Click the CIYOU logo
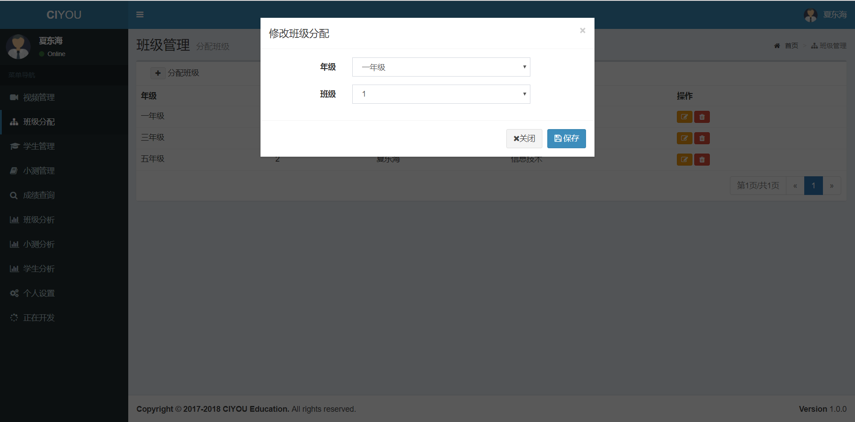 (64, 15)
